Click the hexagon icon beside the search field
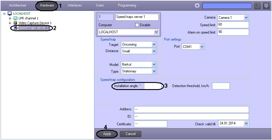This screenshot has height=140, width=272. [x=197, y=6]
